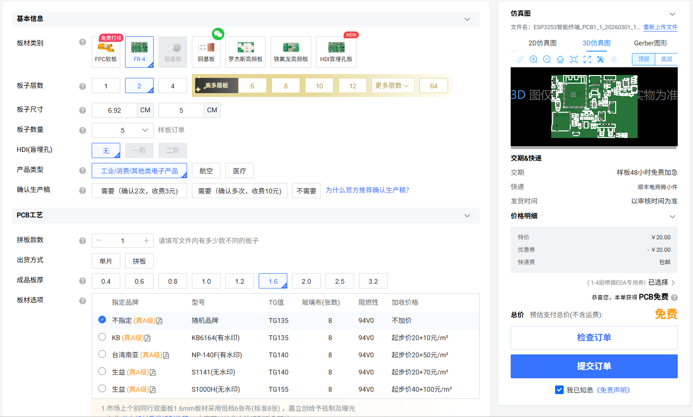Click the fit-to-frame icon in viewer toolbar
Screen dimensions: 693x417
pyautogui.click(x=574, y=59)
